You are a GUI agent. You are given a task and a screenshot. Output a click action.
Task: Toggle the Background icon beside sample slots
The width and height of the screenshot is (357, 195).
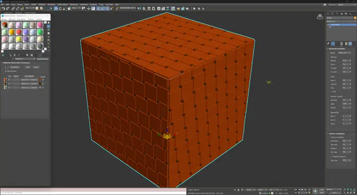coord(49,30)
